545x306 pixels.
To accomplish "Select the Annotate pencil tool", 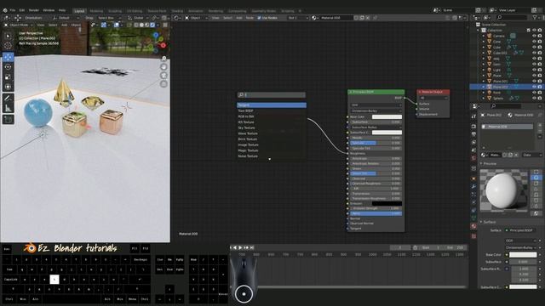I will (8, 99).
